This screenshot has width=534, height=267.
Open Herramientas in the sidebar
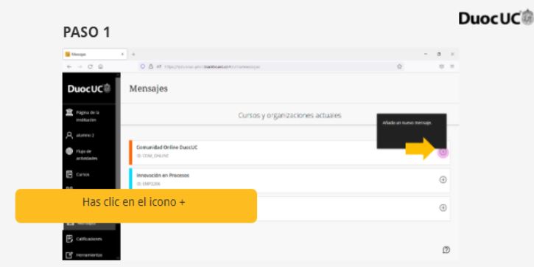[85, 255]
